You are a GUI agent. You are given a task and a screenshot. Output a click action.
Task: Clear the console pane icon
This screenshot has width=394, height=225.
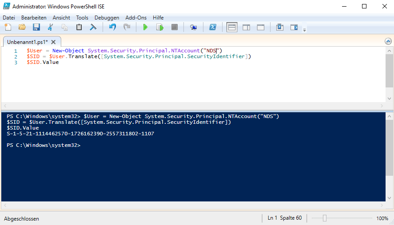tap(93, 28)
